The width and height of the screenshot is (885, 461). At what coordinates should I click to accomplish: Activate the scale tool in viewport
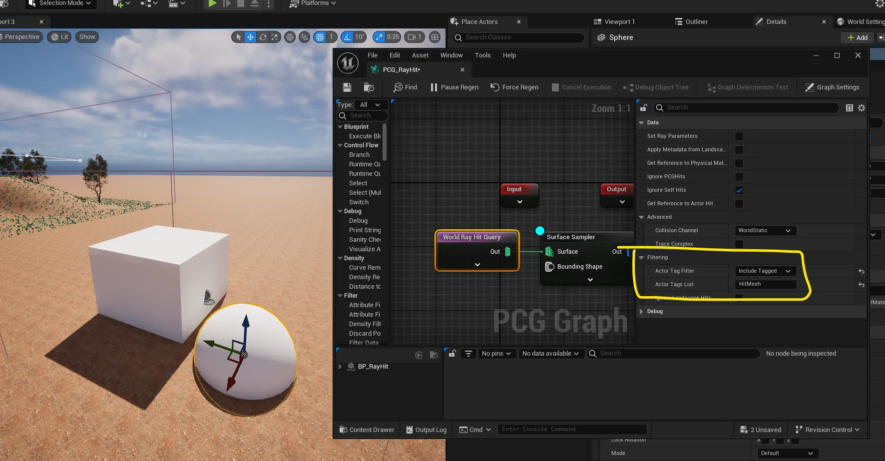[x=275, y=37]
